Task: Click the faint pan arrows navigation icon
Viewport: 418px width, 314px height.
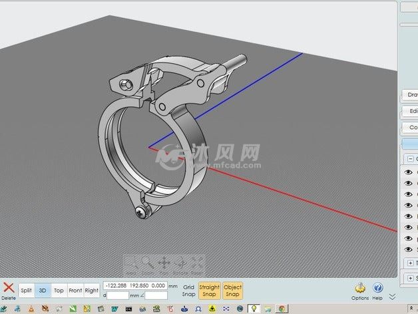Action: coord(164,263)
